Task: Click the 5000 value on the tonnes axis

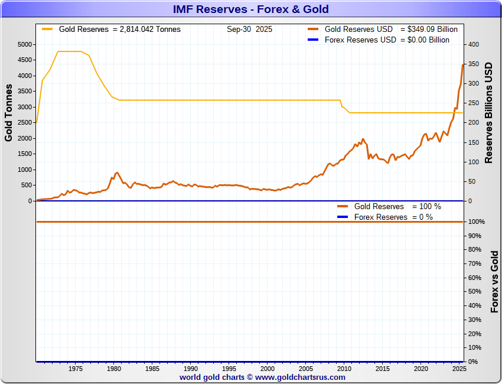Action: pyautogui.click(x=25, y=44)
